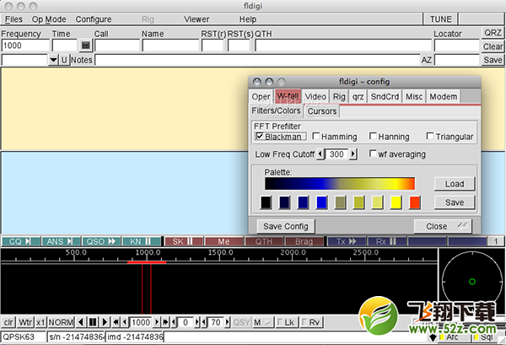The height and width of the screenshot is (345, 506).
Task: Click the Rx macro button
Action: coord(386,241)
